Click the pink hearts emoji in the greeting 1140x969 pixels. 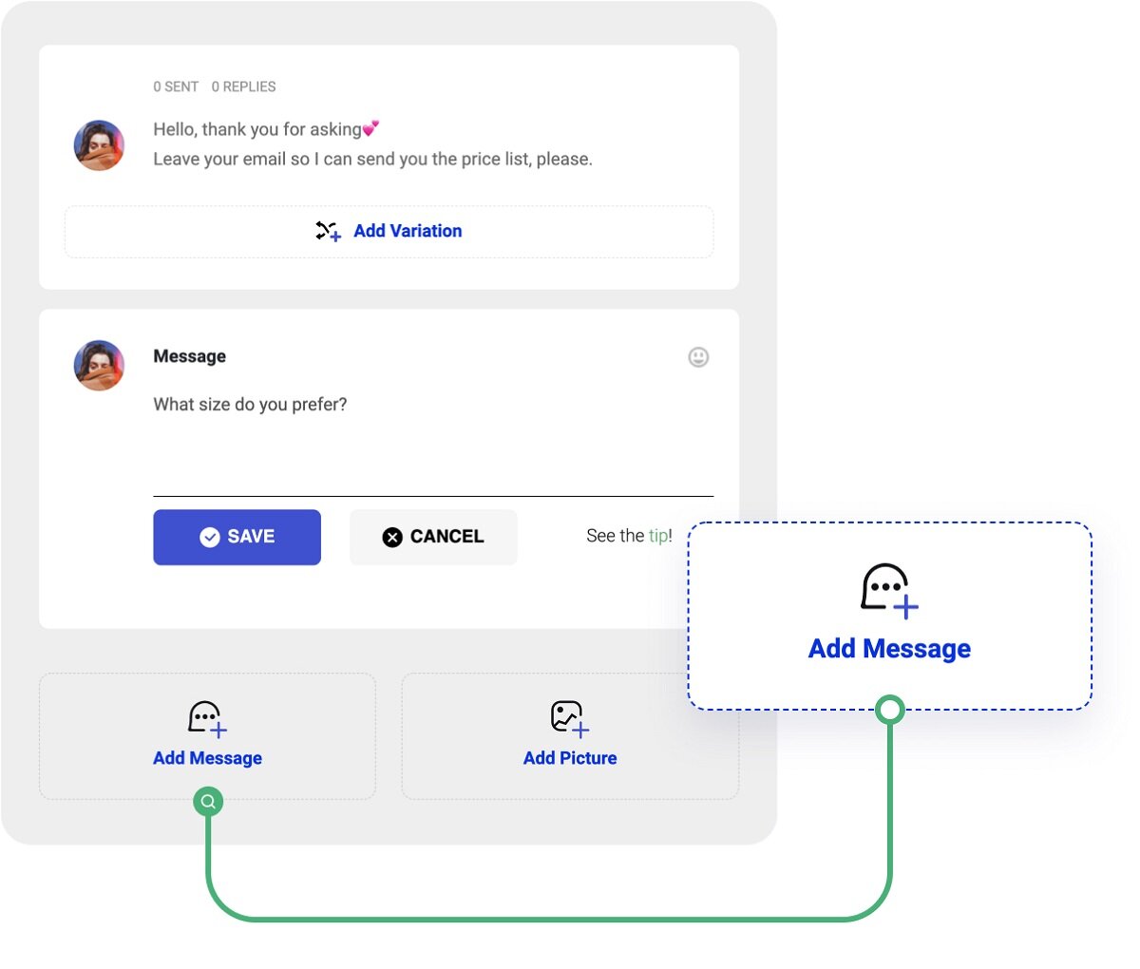370,128
